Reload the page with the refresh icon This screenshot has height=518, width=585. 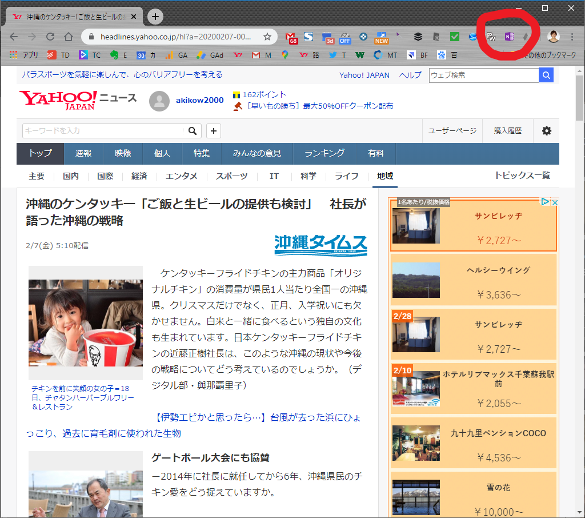[x=50, y=37]
